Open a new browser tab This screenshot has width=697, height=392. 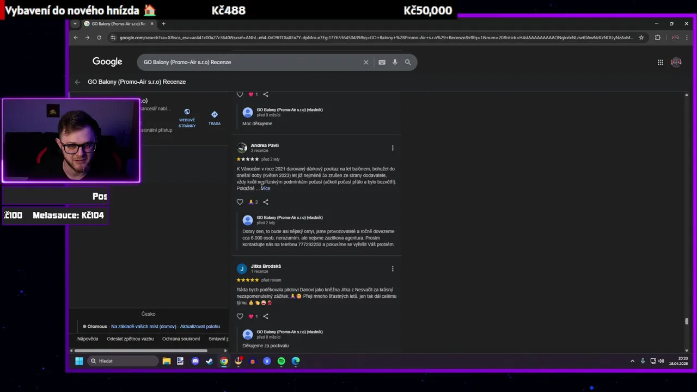click(163, 23)
